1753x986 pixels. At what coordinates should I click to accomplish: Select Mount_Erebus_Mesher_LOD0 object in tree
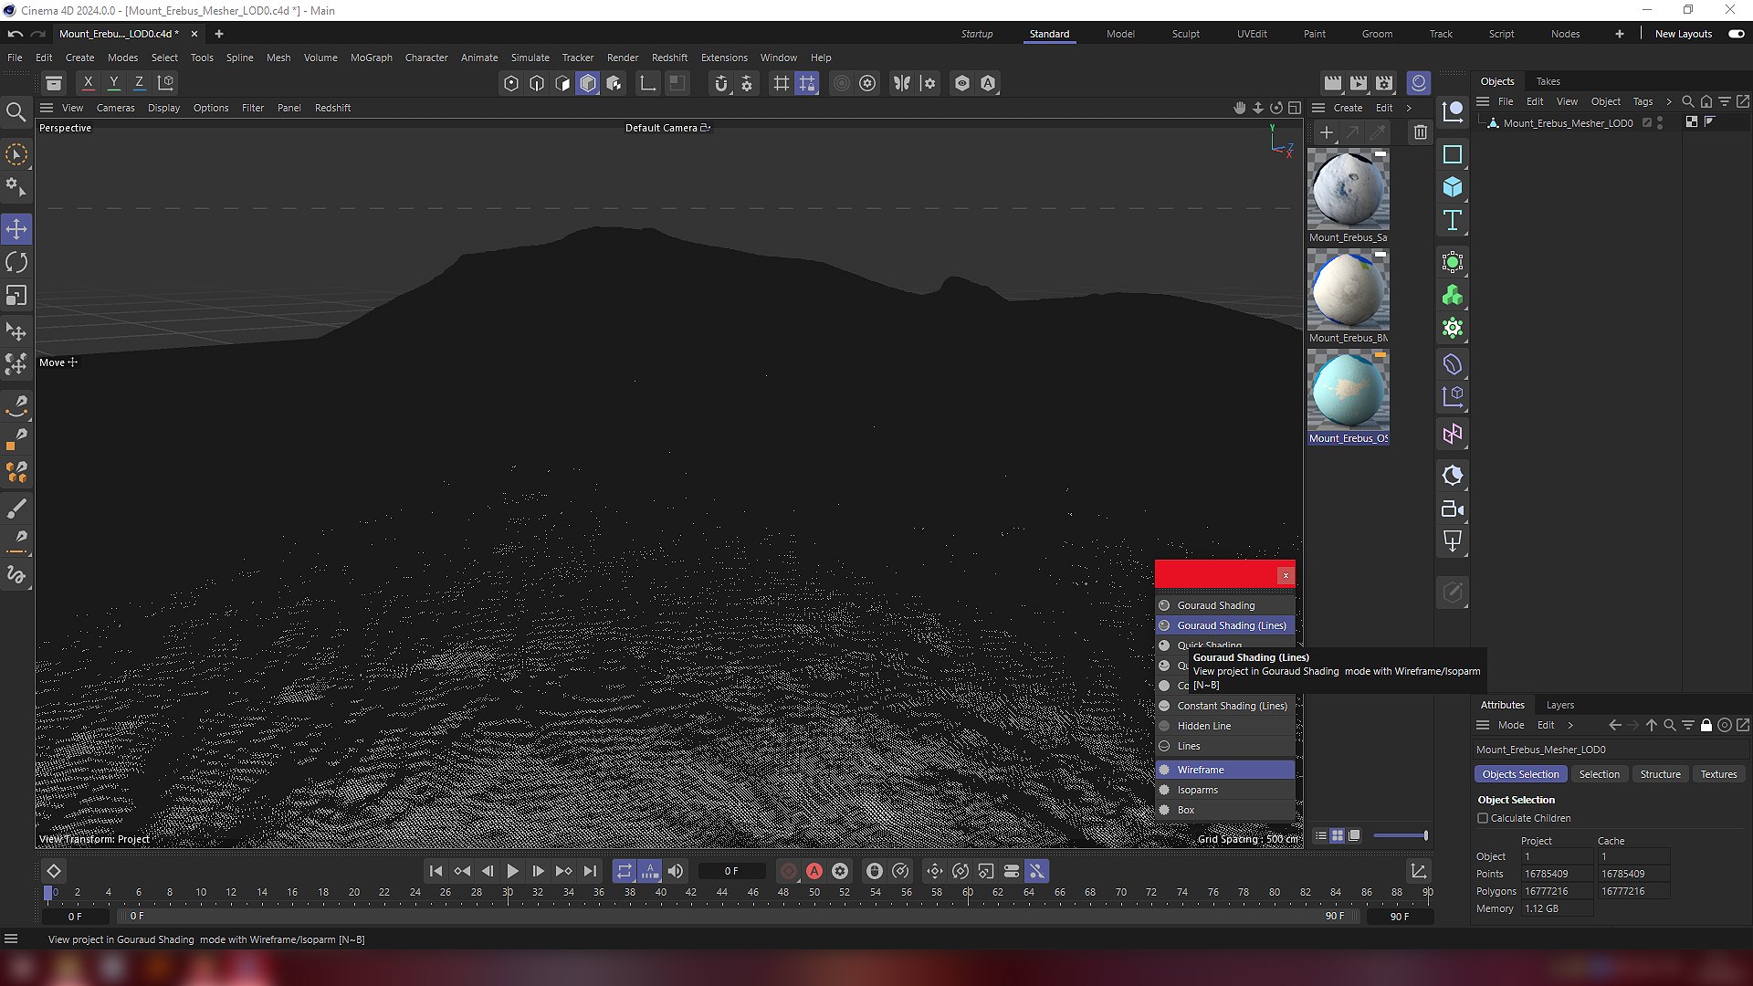1568,123
